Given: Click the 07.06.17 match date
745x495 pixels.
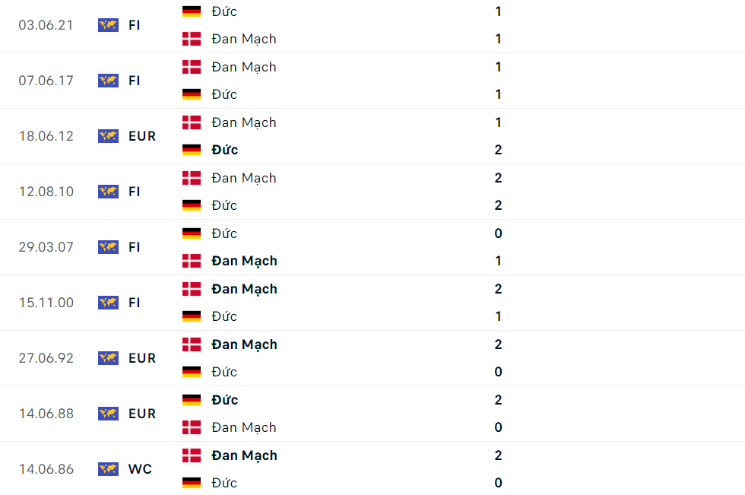Looking at the screenshot, I should pos(46,81).
